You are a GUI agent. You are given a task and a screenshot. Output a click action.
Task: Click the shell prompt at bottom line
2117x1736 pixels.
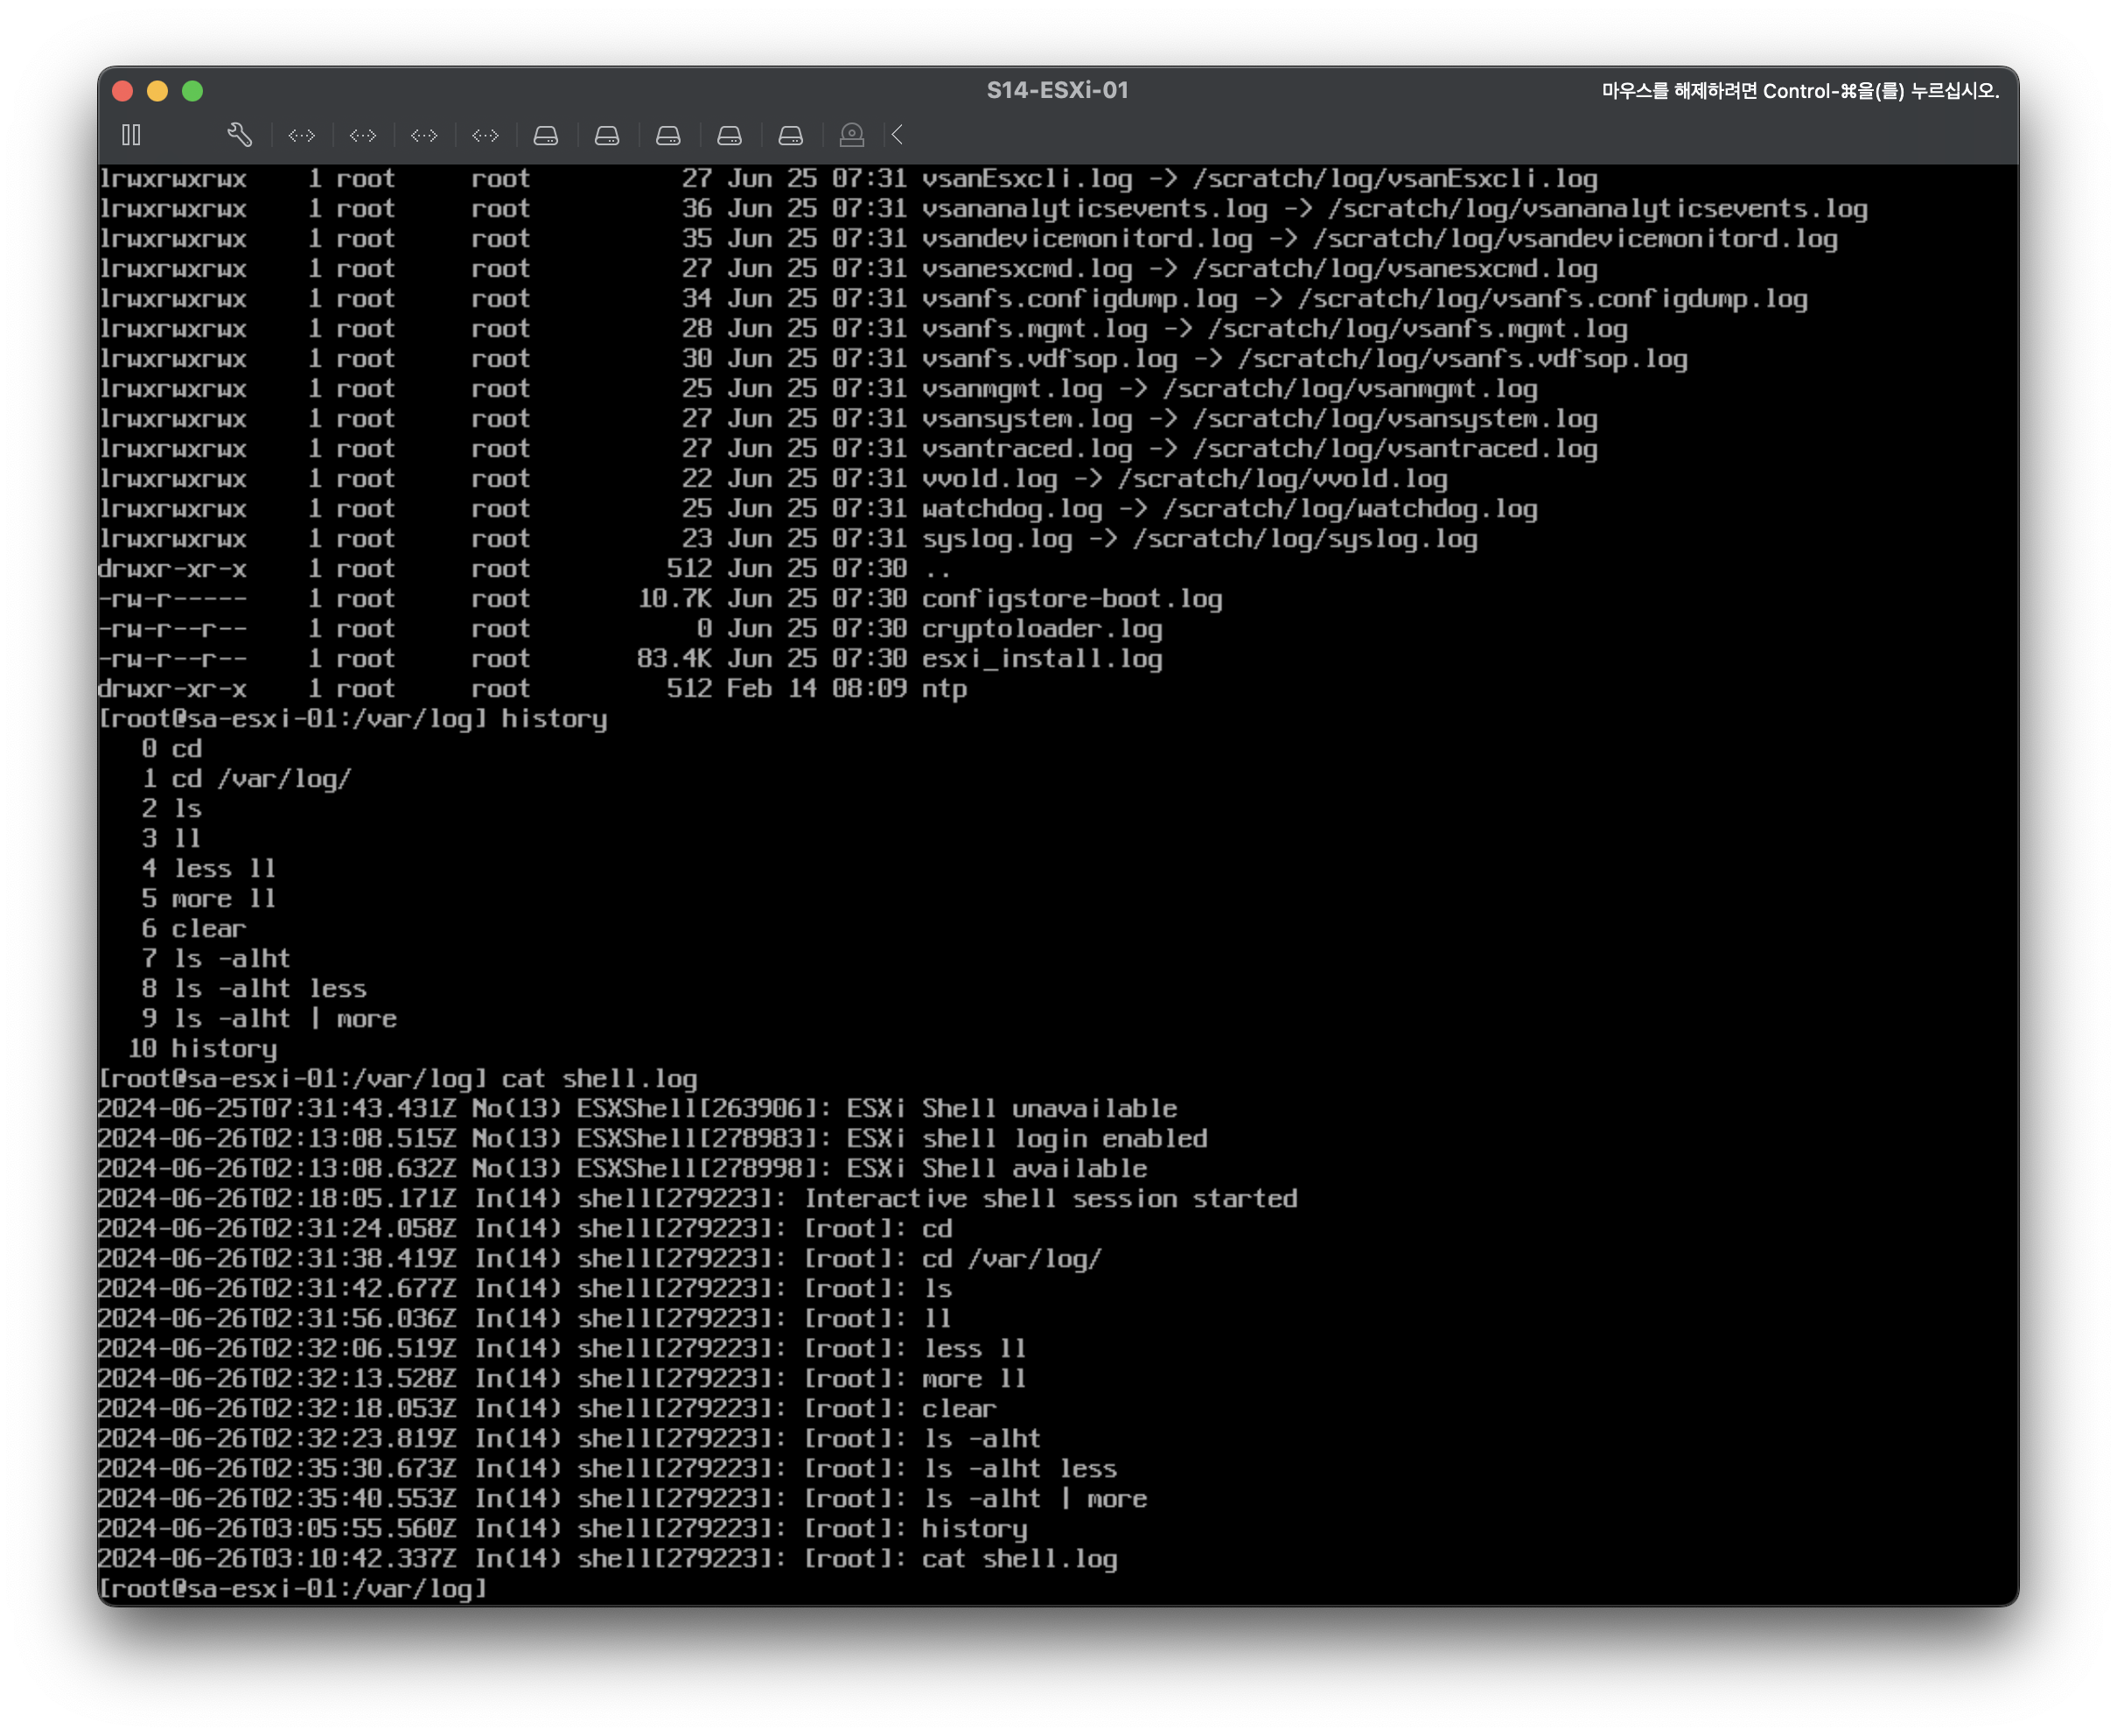293,1589
